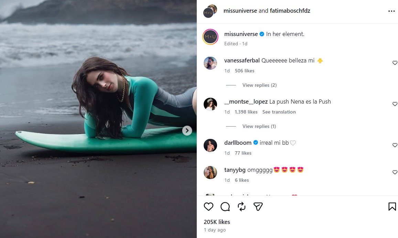This screenshot has width=398, height=238.
Task: Click the repost arrows icon
Action: [x=241, y=206]
